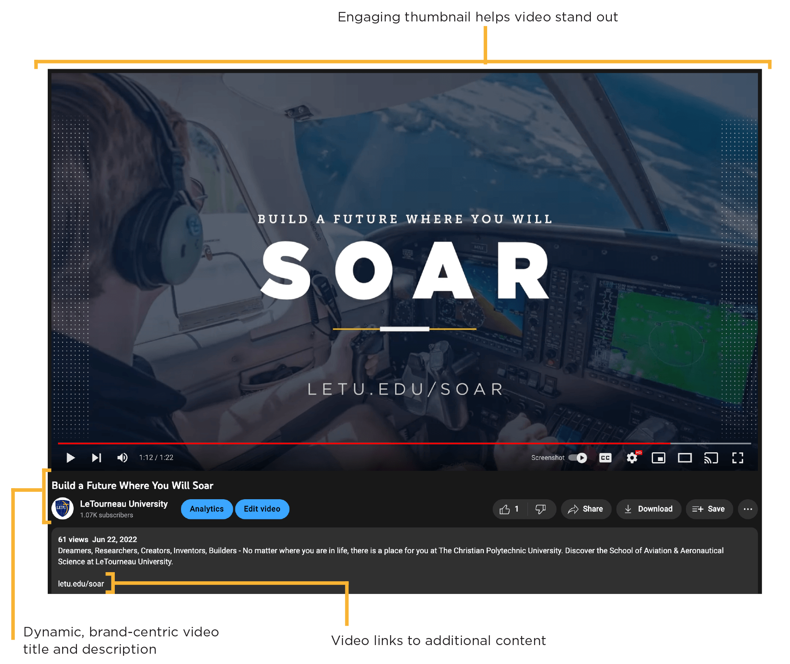Enter full screen mode
The image size is (790, 664).
coord(738,458)
